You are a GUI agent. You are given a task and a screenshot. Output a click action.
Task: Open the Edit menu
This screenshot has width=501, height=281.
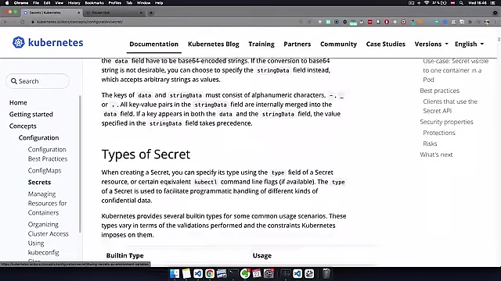coord(47,3)
